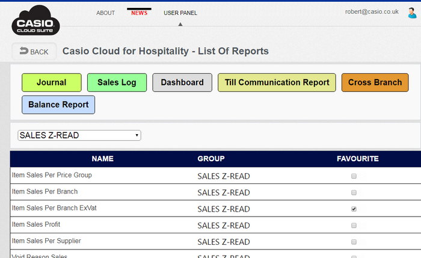Go back using the BACK button

tap(34, 52)
